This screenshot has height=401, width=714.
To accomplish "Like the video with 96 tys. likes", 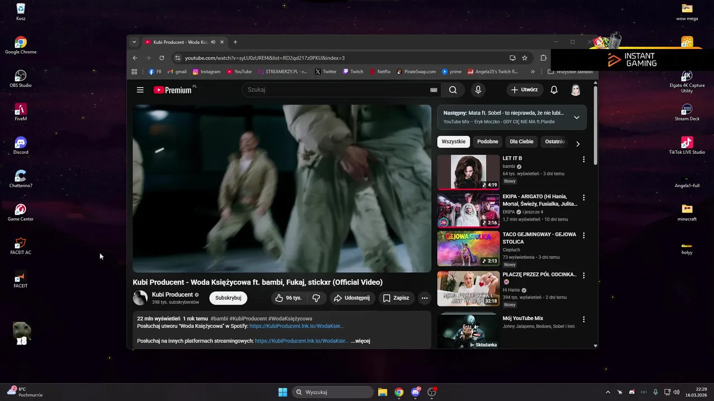I will (288, 298).
